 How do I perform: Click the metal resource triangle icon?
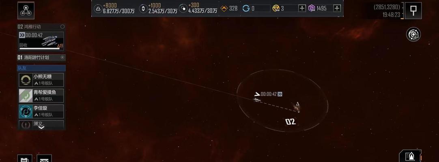[98, 9]
